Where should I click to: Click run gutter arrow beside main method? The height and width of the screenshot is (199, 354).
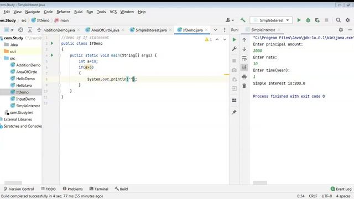(x=52, y=55)
